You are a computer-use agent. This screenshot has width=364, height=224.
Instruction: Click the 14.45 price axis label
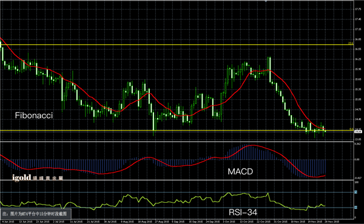click(358, 119)
